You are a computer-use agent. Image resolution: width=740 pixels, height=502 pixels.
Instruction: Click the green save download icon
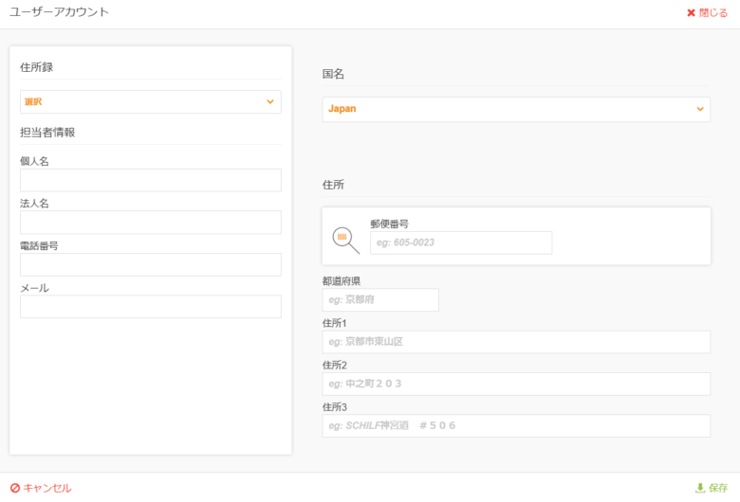click(x=700, y=488)
